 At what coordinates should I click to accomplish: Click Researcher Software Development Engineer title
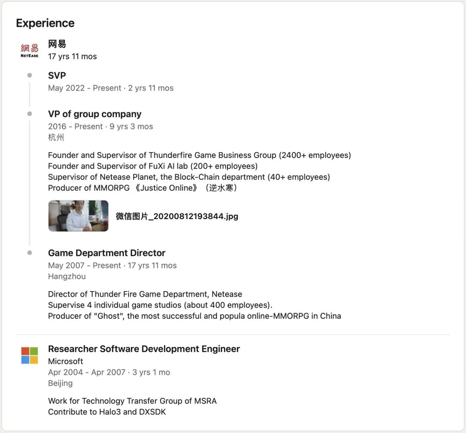click(144, 349)
